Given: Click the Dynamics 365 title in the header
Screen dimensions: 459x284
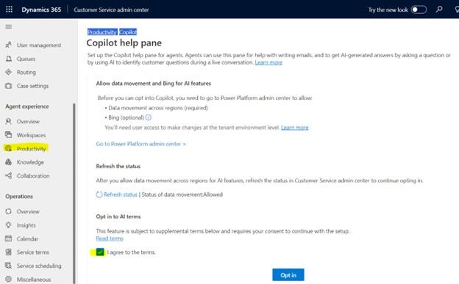Looking at the screenshot, I should pyautogui.click(x=41, y=10).
